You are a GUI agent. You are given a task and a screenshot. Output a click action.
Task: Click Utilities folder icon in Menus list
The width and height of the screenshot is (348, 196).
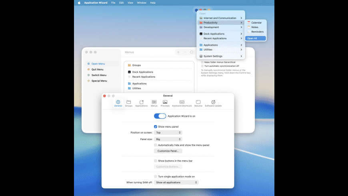[129, 88]
